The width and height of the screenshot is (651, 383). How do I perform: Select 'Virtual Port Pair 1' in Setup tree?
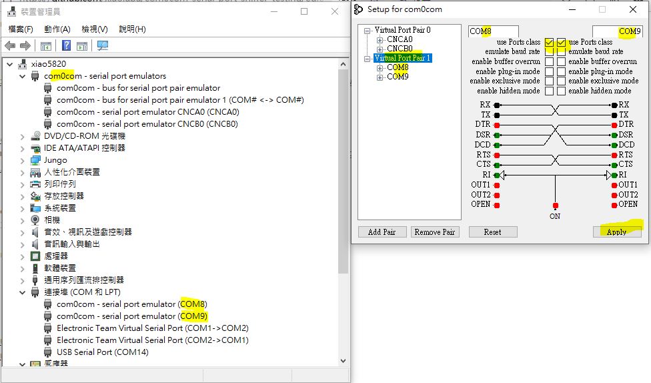[403, 58]
